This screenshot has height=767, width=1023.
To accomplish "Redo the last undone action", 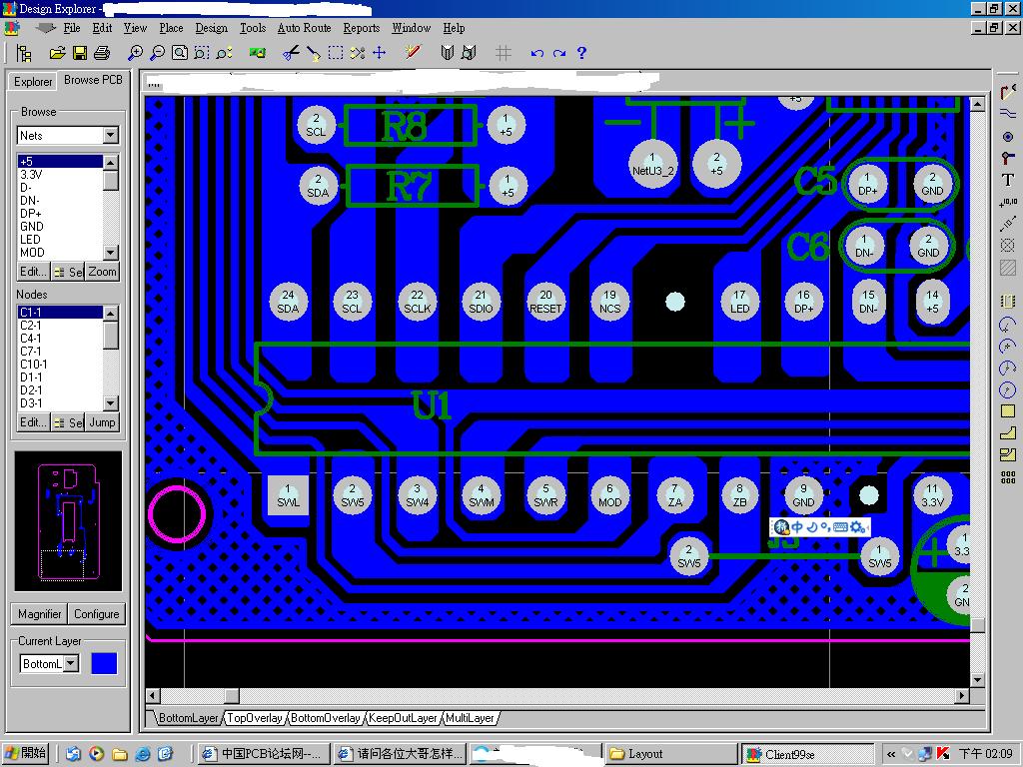I will point(559,53).
